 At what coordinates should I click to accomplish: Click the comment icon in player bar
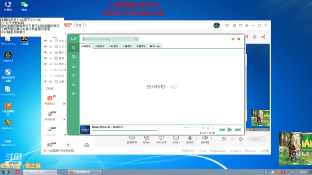pyautogui.click(x=213, y=128)
